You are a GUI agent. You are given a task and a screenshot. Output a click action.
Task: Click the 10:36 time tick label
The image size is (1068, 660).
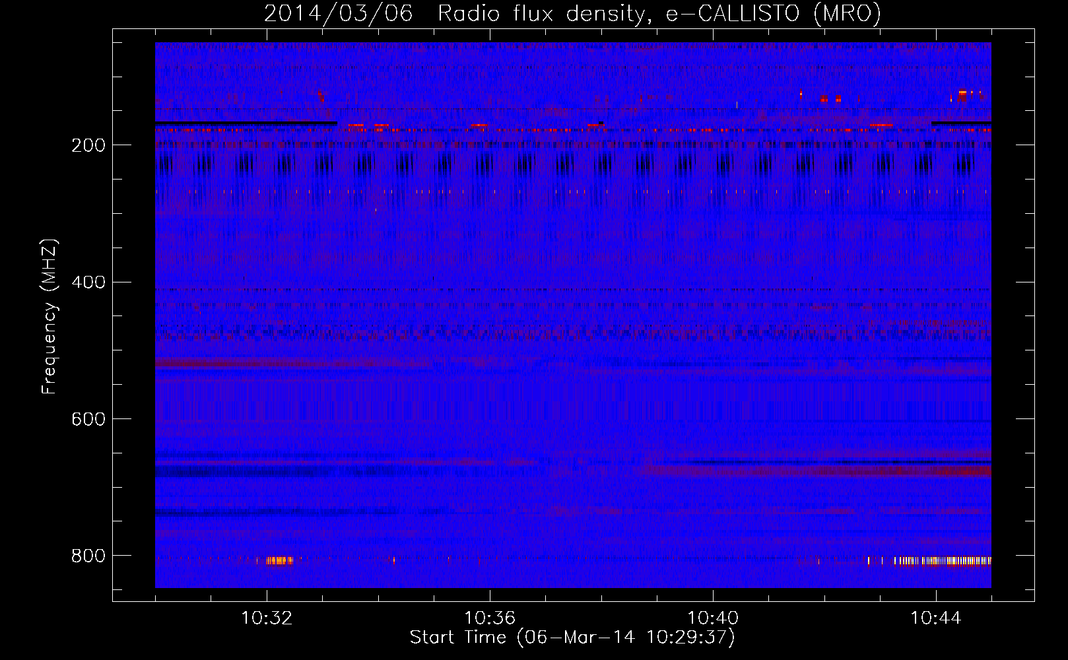point(490,618)
